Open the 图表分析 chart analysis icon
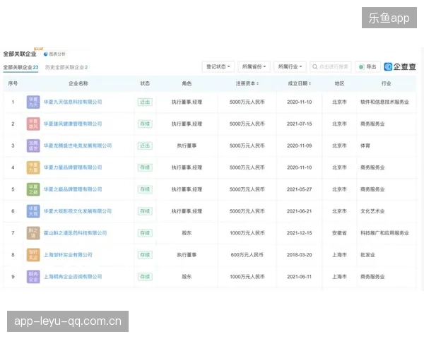Image resolution: width=424 pixels, height=339 pixels. pos(46,54)
